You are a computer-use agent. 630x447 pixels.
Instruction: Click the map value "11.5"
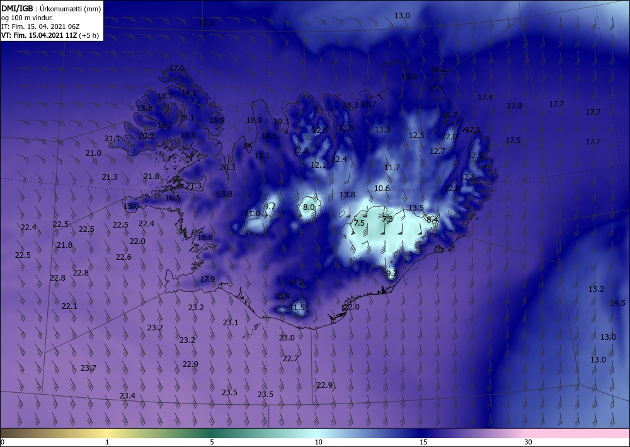point(297,308)
